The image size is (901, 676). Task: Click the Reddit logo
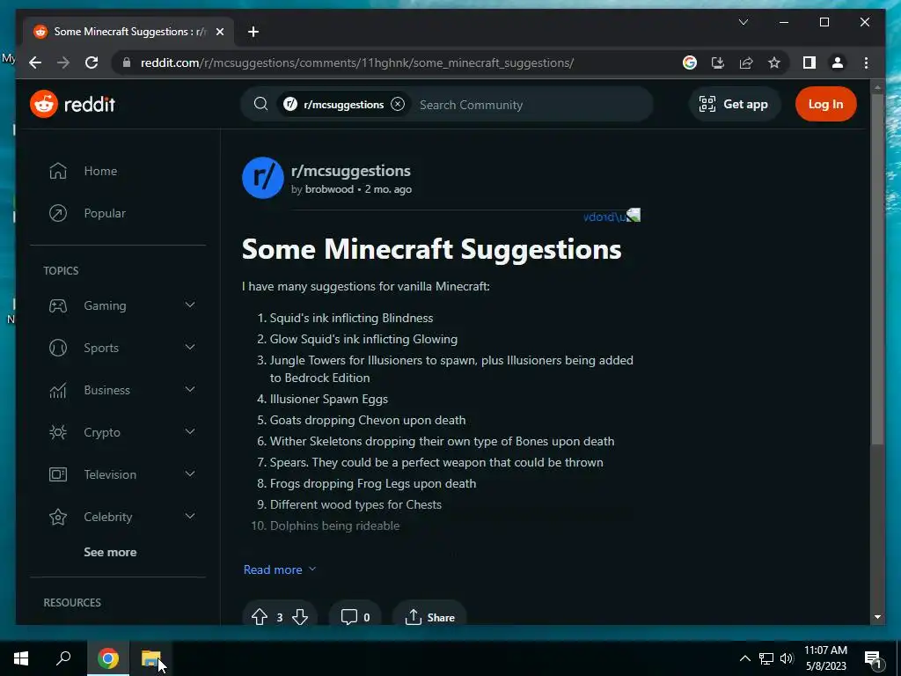click(x=72, y=104)
